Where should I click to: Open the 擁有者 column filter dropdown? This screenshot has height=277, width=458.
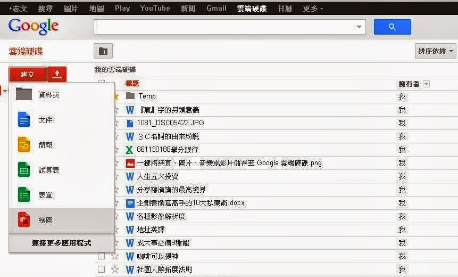pyautogui.click(x=427, y=84)
